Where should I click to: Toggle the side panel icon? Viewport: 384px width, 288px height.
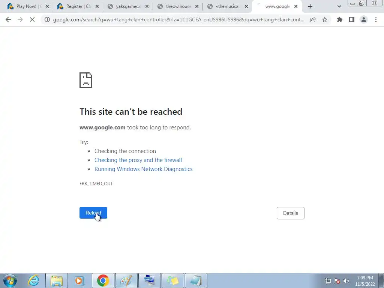tap(352, 19)
